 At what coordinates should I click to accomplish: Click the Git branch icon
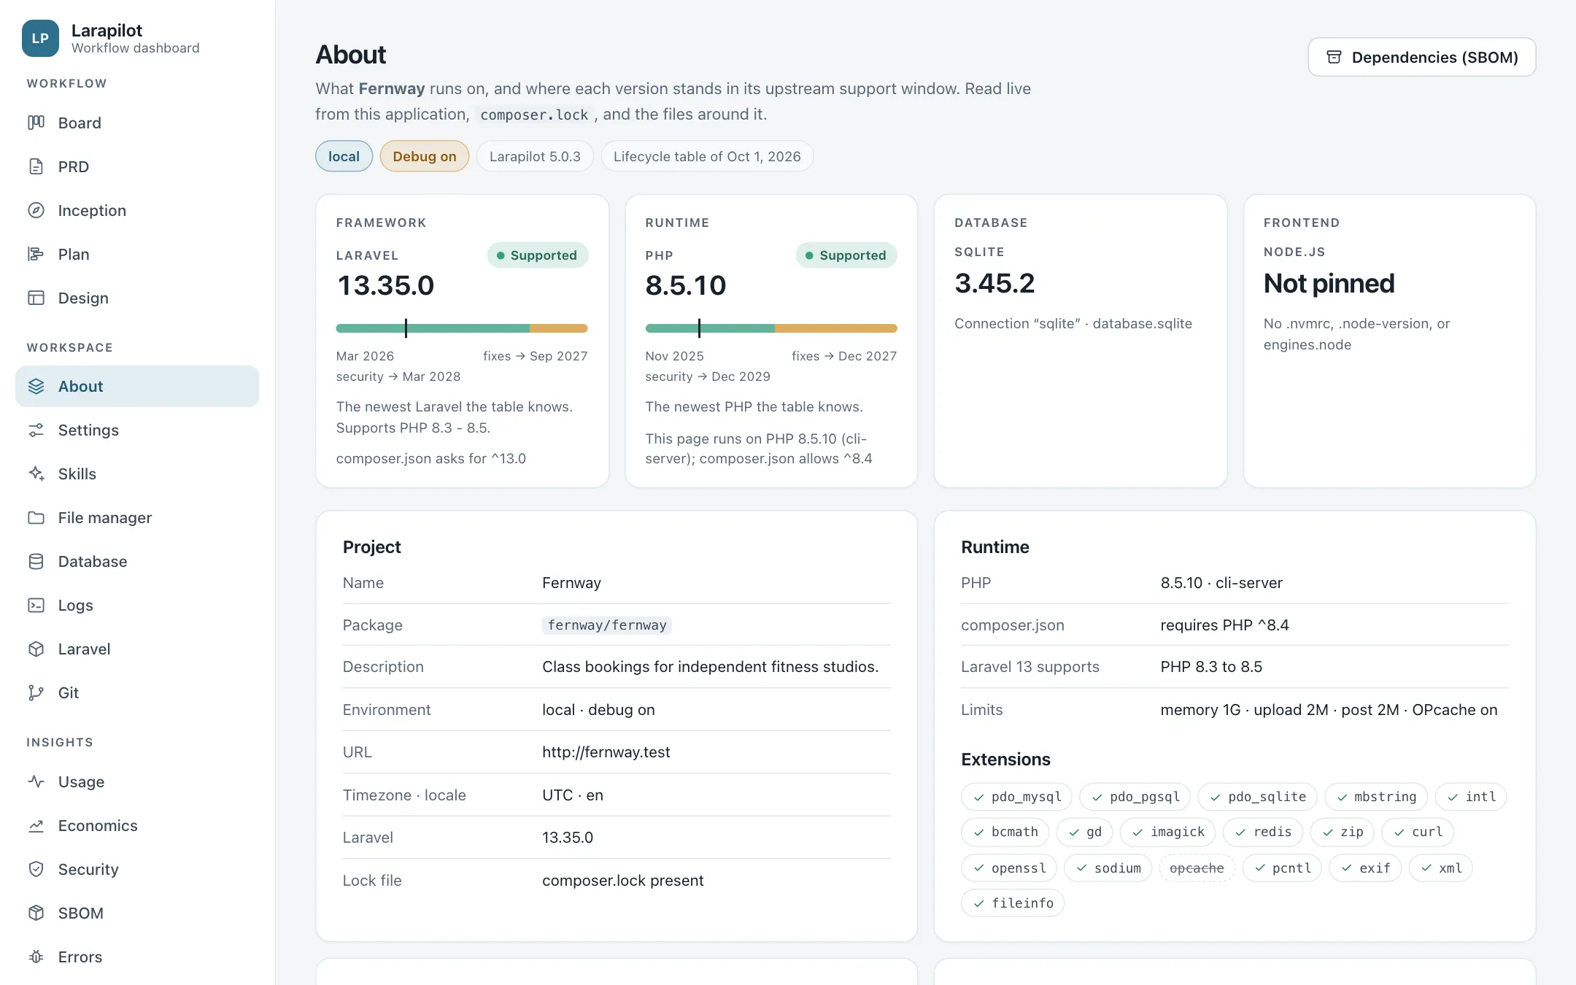(x=36, y=692)
